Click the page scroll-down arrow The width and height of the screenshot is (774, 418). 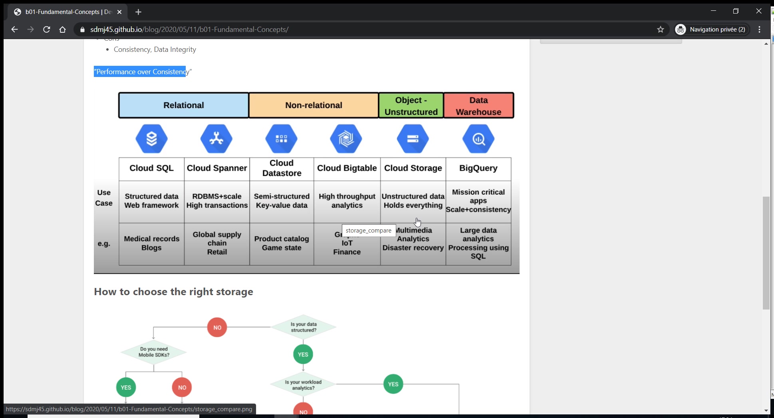click(x=766, y=410)
